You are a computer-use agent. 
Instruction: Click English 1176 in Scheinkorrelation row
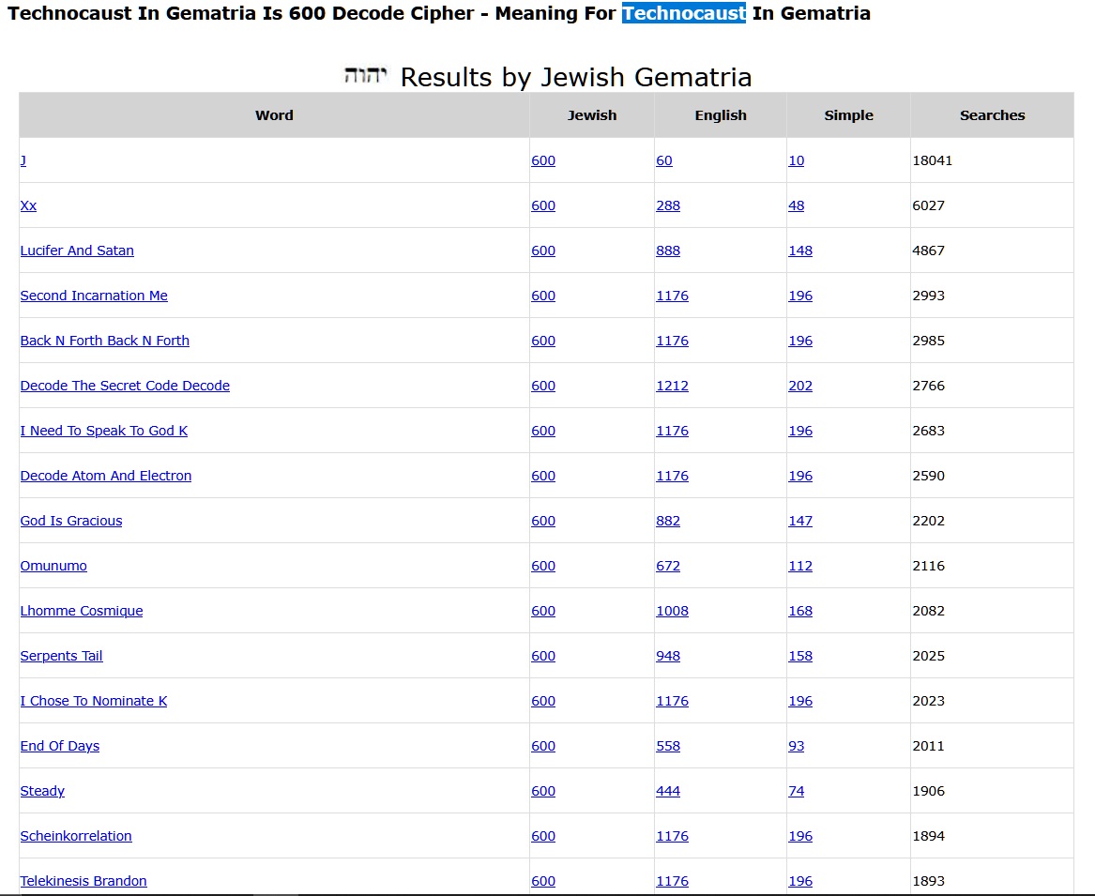click(x=673, y=836)
